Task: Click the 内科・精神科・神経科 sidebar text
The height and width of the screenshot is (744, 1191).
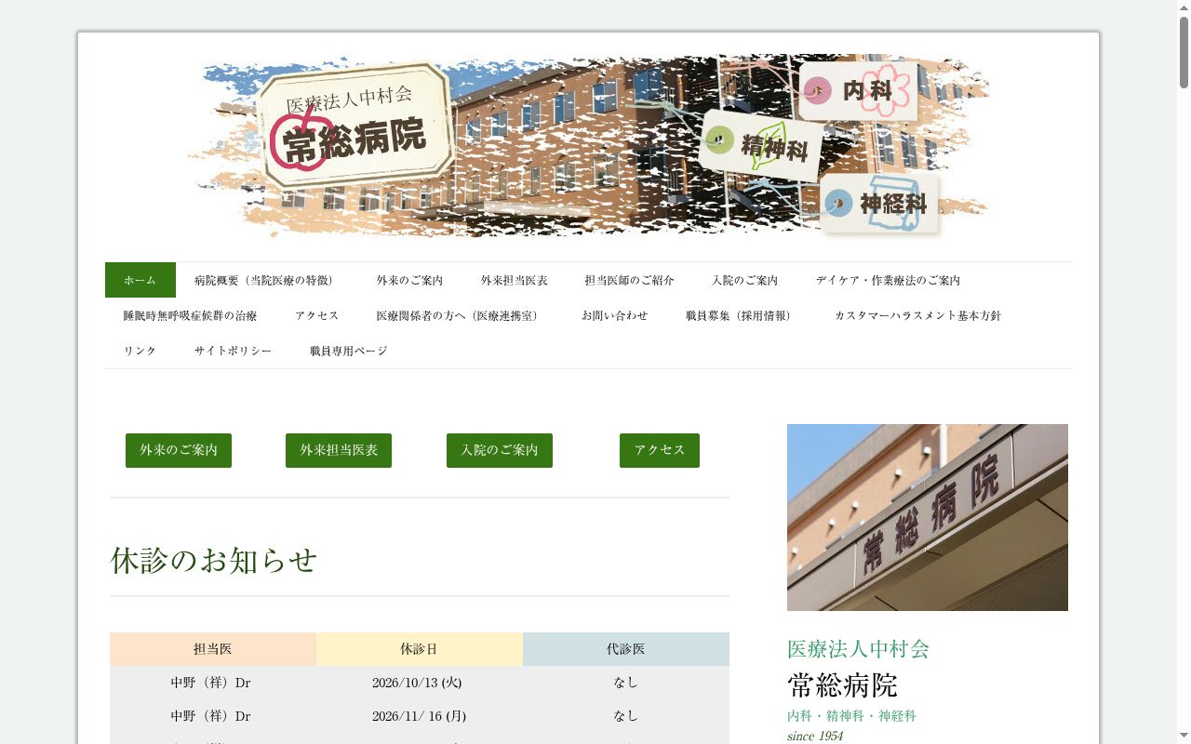Action: pos(852,716)
